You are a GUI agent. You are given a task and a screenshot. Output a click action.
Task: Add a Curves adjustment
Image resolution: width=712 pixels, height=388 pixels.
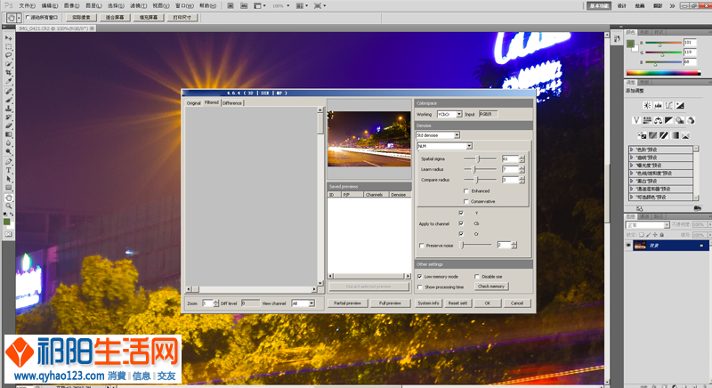[x=669, y=105]
